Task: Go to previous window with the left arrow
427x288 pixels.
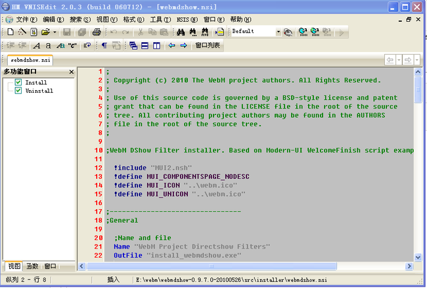Action: (171, 45)
